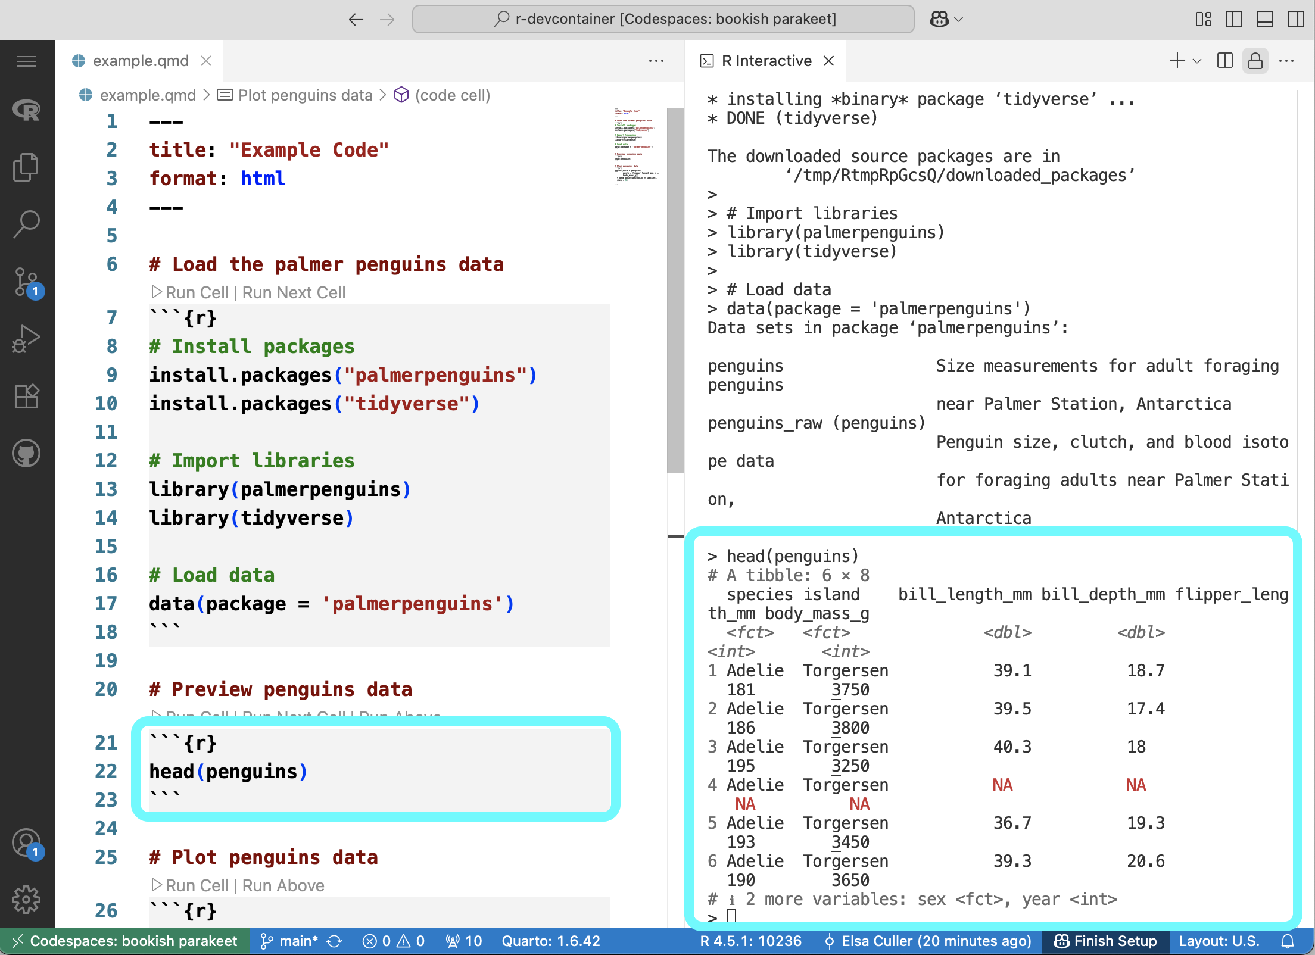
Task: Open editor more actions menu
Action: coord(656,61)
